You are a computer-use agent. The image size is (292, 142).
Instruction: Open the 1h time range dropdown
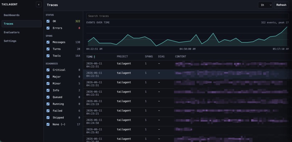[x=265, y=5]
